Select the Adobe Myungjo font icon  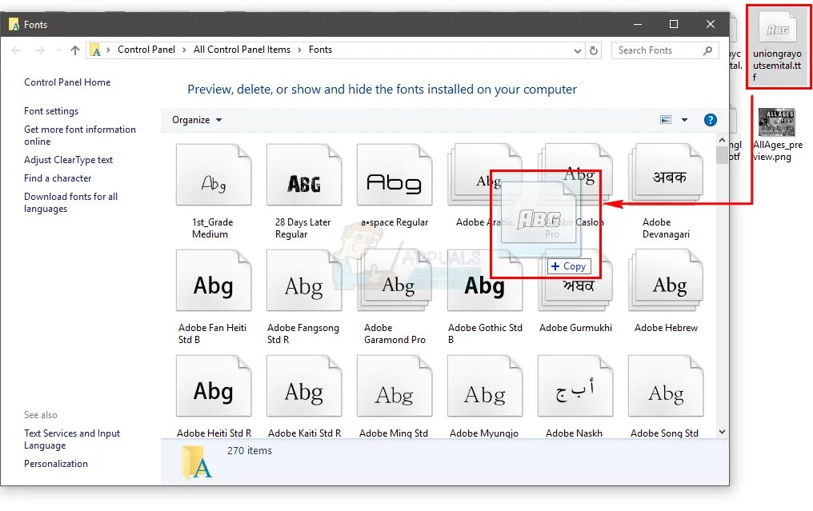(485, 386)
